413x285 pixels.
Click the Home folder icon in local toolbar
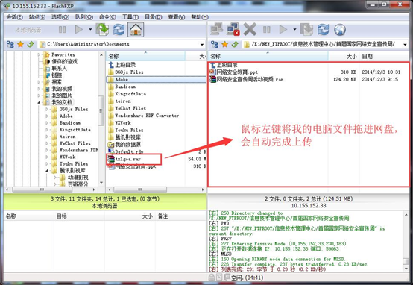tap(136, 29)
